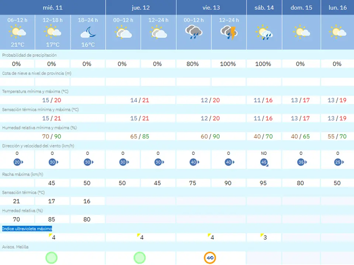Click the Racha máxima (km/h) label
Image resolution: width=354 pixels, height=265 pixels.
(22, 174)
